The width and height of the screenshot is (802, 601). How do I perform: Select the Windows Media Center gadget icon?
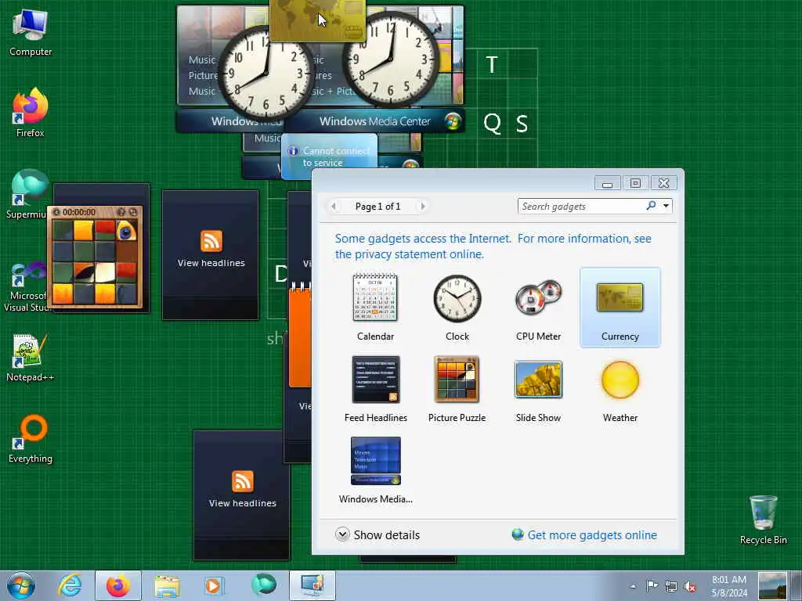376,460
